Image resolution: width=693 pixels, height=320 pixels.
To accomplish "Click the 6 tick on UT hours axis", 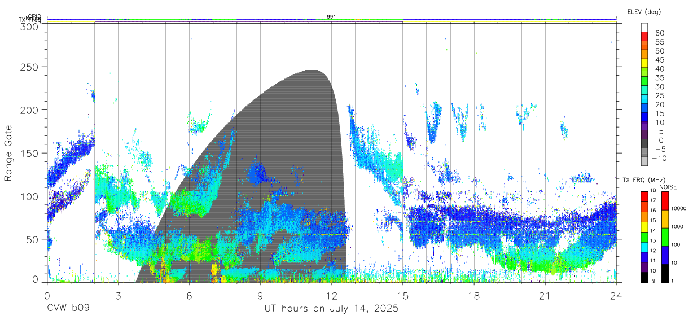I will (189, 296).
